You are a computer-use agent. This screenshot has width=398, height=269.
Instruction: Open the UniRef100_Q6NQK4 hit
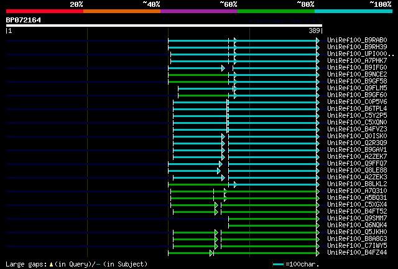(x=357, y=225)
